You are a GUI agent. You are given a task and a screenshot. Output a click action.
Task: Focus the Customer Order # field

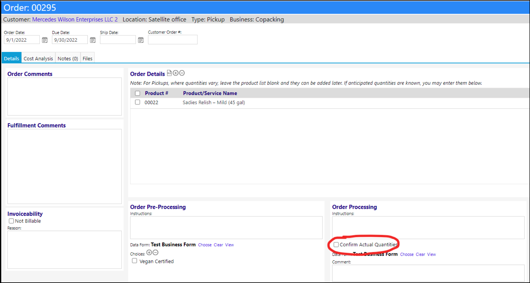pyautogui.click(x=173, y=40)
